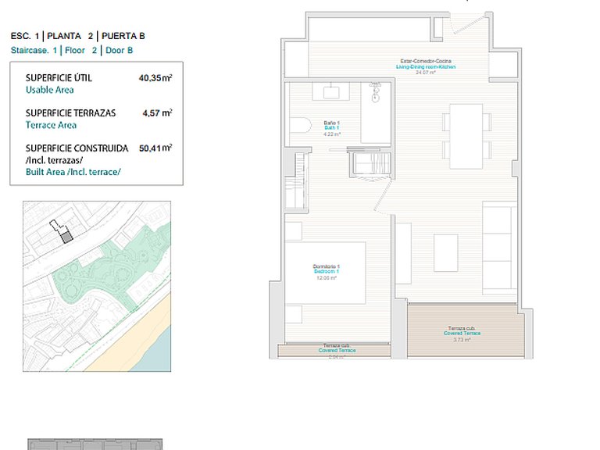Click the 'Living-Dining room-Kitchen' room label
This screenshot has height=450, width=600.
coord(426,66)
